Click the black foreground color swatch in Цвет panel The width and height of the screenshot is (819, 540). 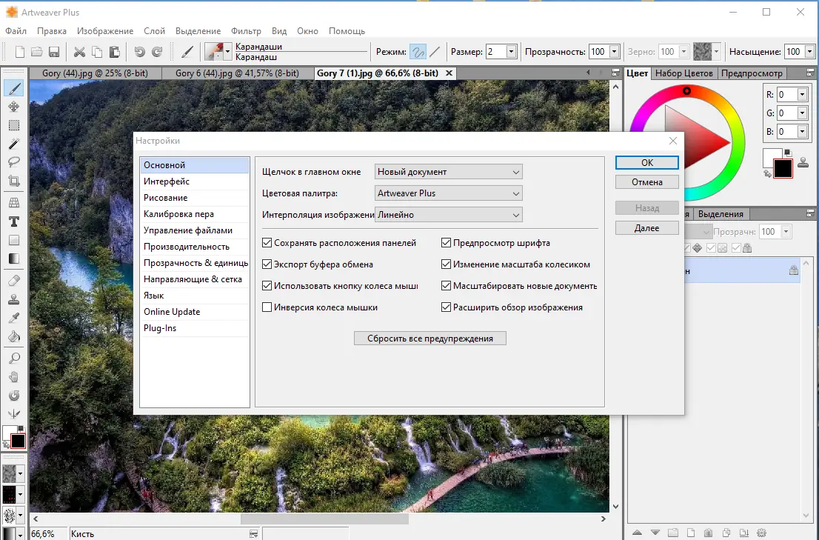pos(783,169)
